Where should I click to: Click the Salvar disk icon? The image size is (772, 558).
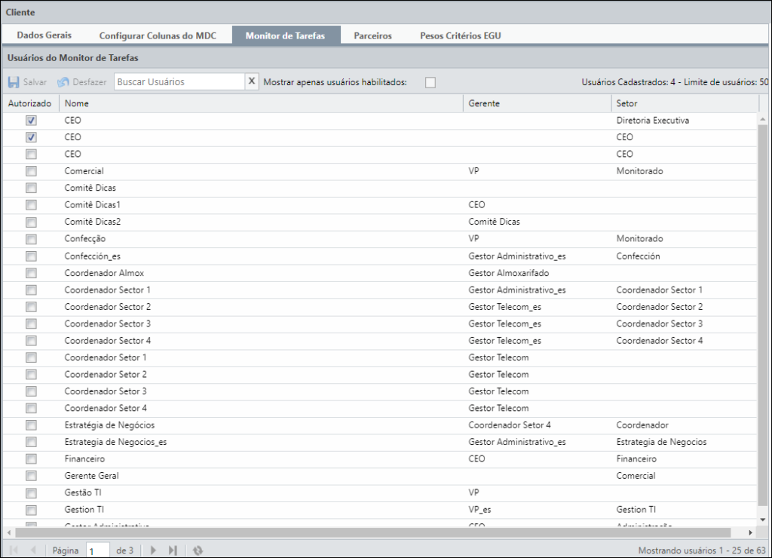[14, 82]
